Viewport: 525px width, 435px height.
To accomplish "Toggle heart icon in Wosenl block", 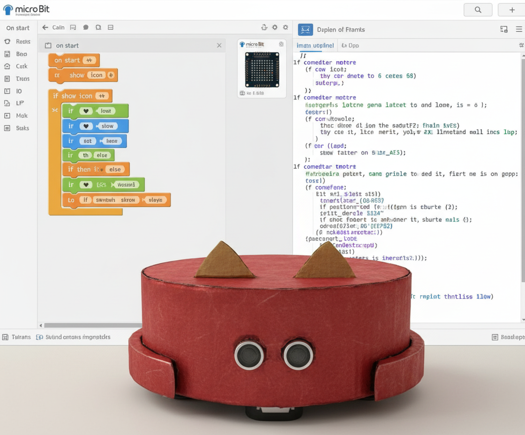I will click(x=86, y=185).
